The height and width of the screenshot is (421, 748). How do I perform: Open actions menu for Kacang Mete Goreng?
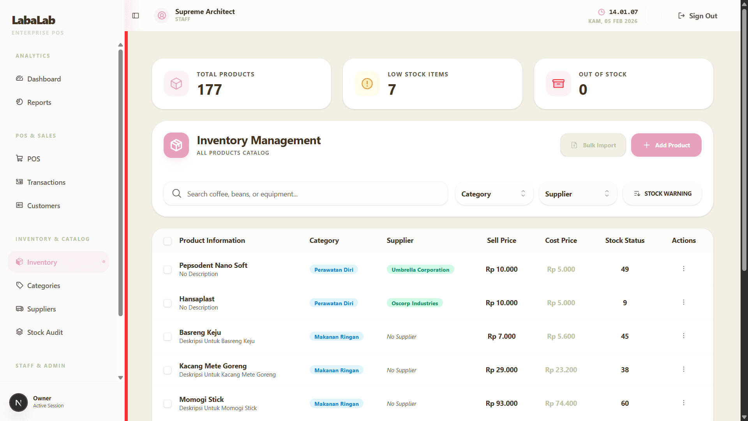pos(684,370)
